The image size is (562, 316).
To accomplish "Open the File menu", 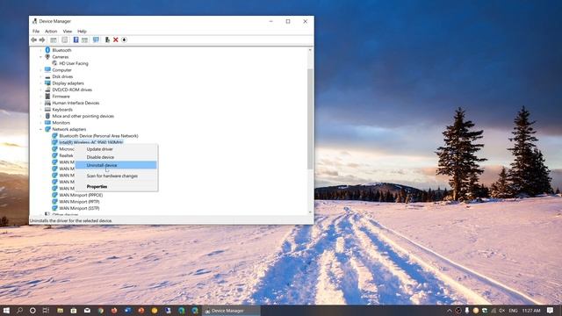I will [36, 32].
